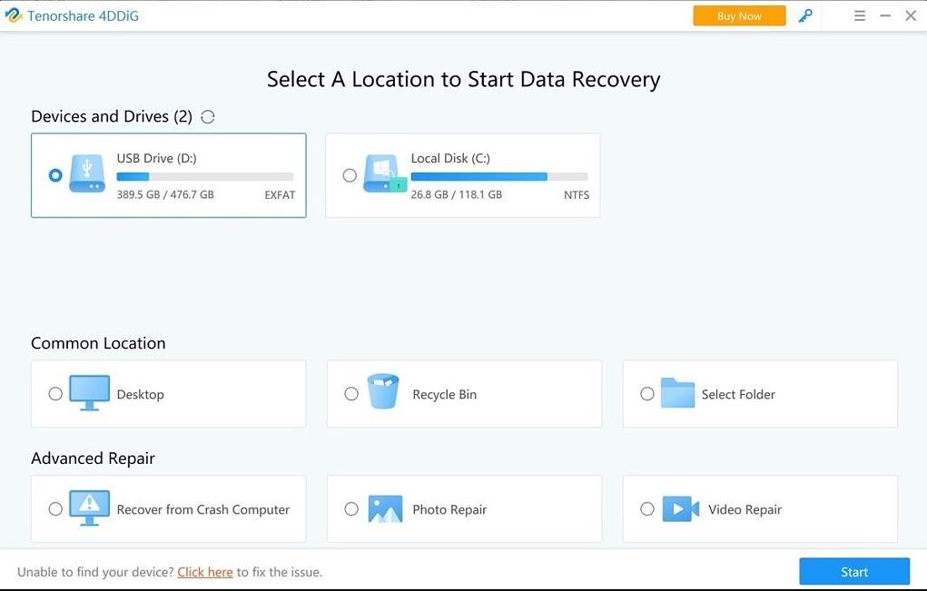Click the Select Folder icon
Viewport: 927px width, 591px height.
[677, 392]
